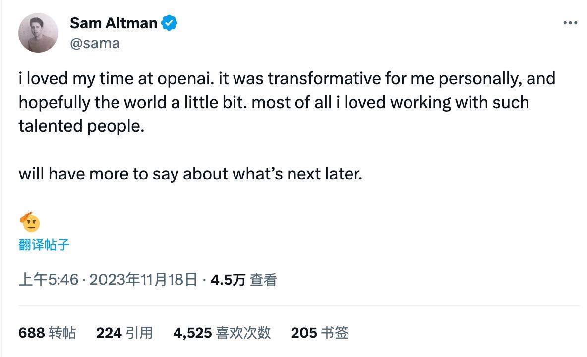587x357 pixels.
Task: Click the 查看 label beside 4.5万
Action: pos(263,280)
